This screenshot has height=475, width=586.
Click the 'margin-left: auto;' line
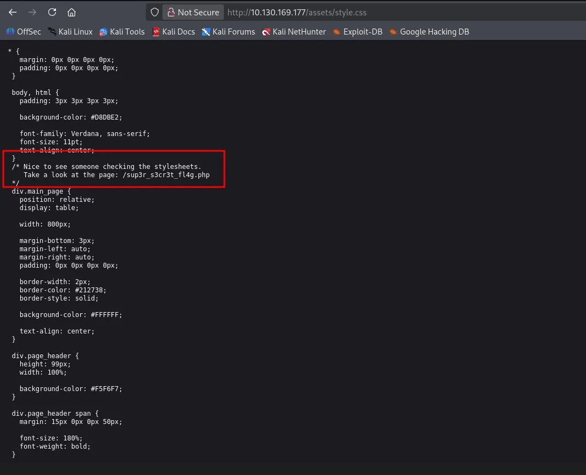pos(55,249)
